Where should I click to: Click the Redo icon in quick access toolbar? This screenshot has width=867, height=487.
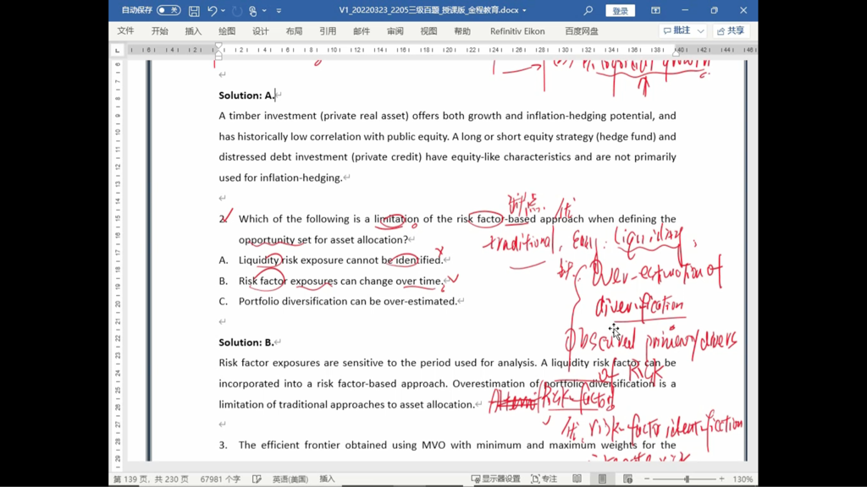237,11
